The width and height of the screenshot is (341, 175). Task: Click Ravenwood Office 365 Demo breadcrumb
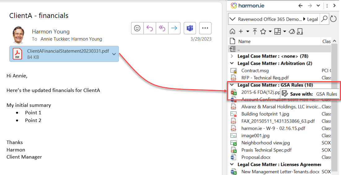pos(269,19)
